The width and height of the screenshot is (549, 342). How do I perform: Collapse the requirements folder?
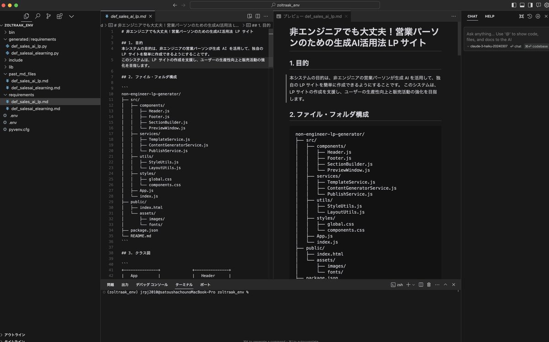[50, 95]
